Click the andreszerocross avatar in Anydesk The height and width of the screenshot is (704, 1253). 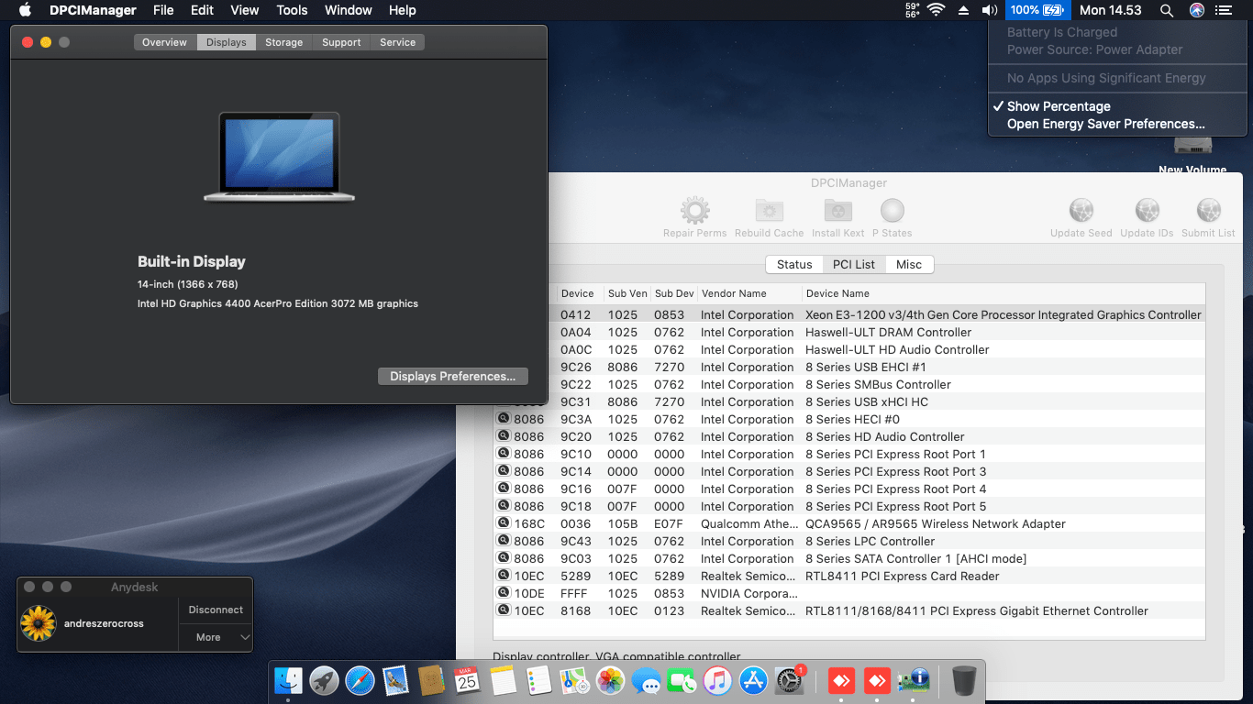(x=39, y=623)
